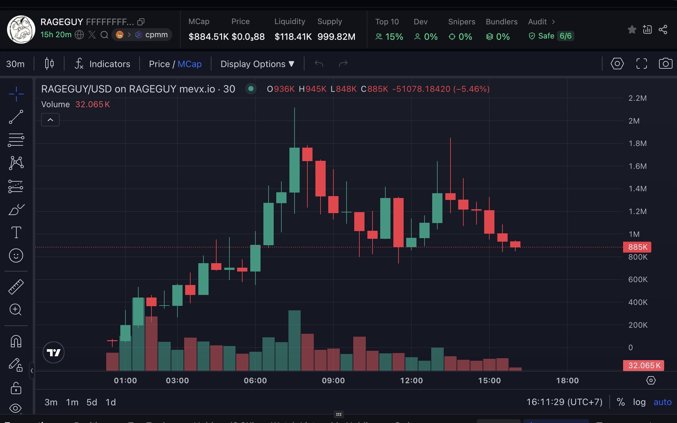Add RAGEGUY to favorites star
Viewport: 677px width, 423px height.
[x=632, y=30]
